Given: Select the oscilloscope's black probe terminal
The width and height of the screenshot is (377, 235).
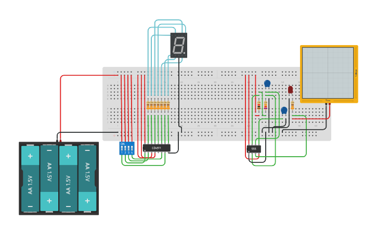Looking at the screenshot, I should [x=326, y=104].
